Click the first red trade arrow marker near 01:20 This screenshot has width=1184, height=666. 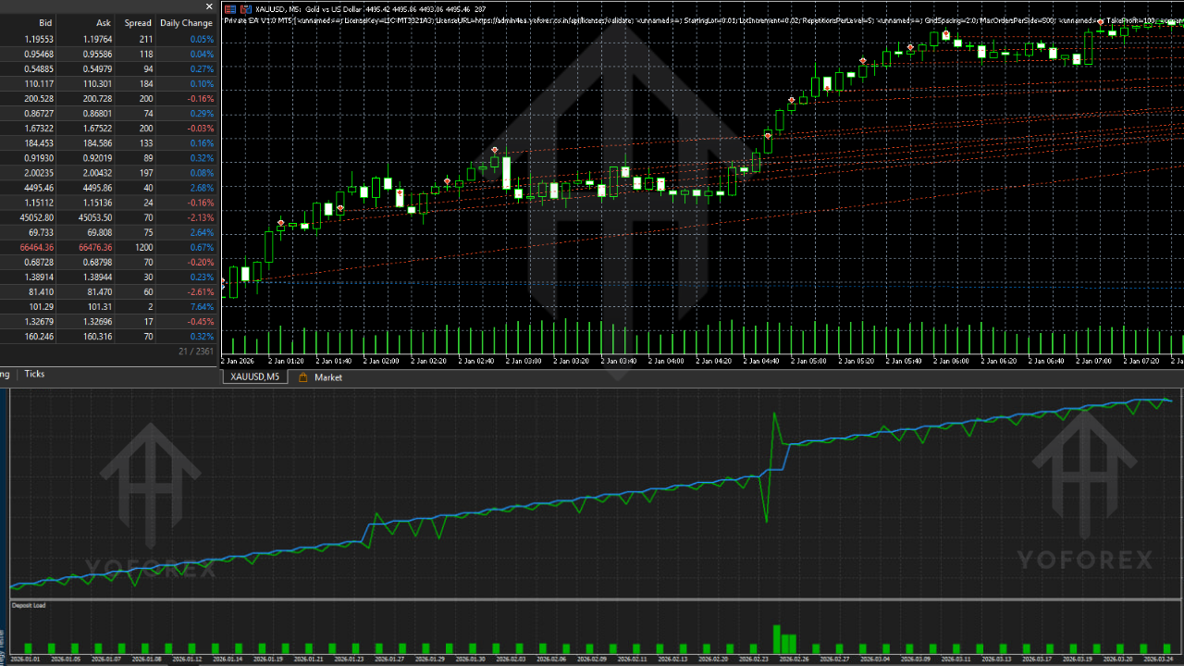click(281, 223)
